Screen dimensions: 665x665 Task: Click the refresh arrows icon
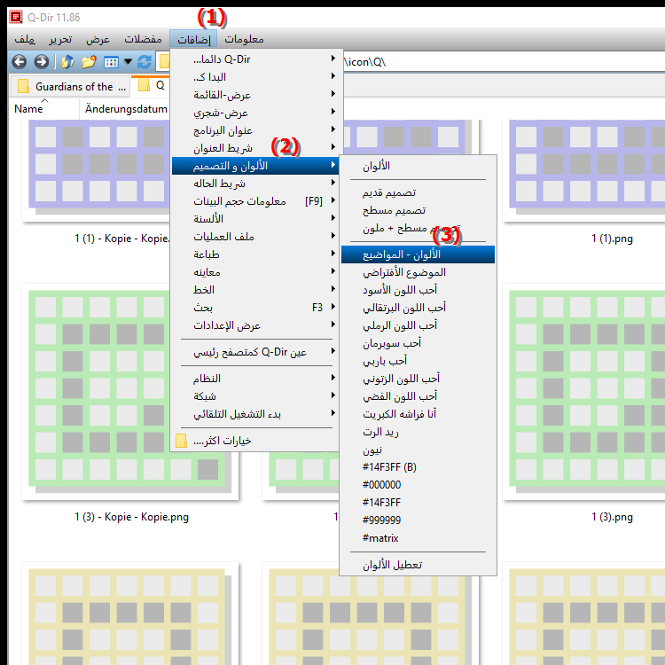coord(145,62)
